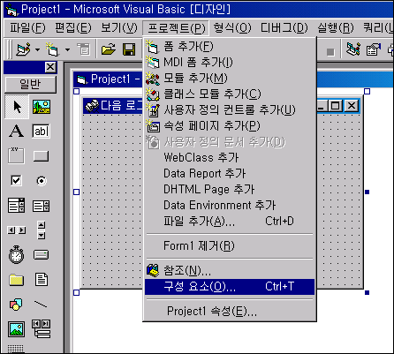This screenshot has width=394, height=354.
Task: Select the Pointer tool in toolbox
Action: pos(17,107)
